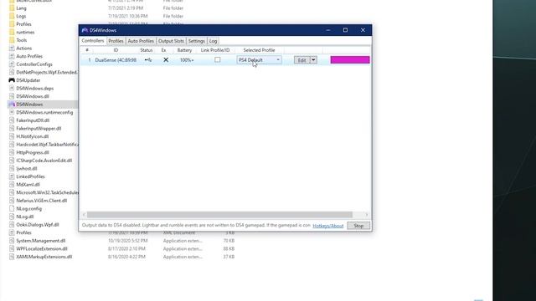
Task: Click the runtimes folder icon
Action: [12, 32]
